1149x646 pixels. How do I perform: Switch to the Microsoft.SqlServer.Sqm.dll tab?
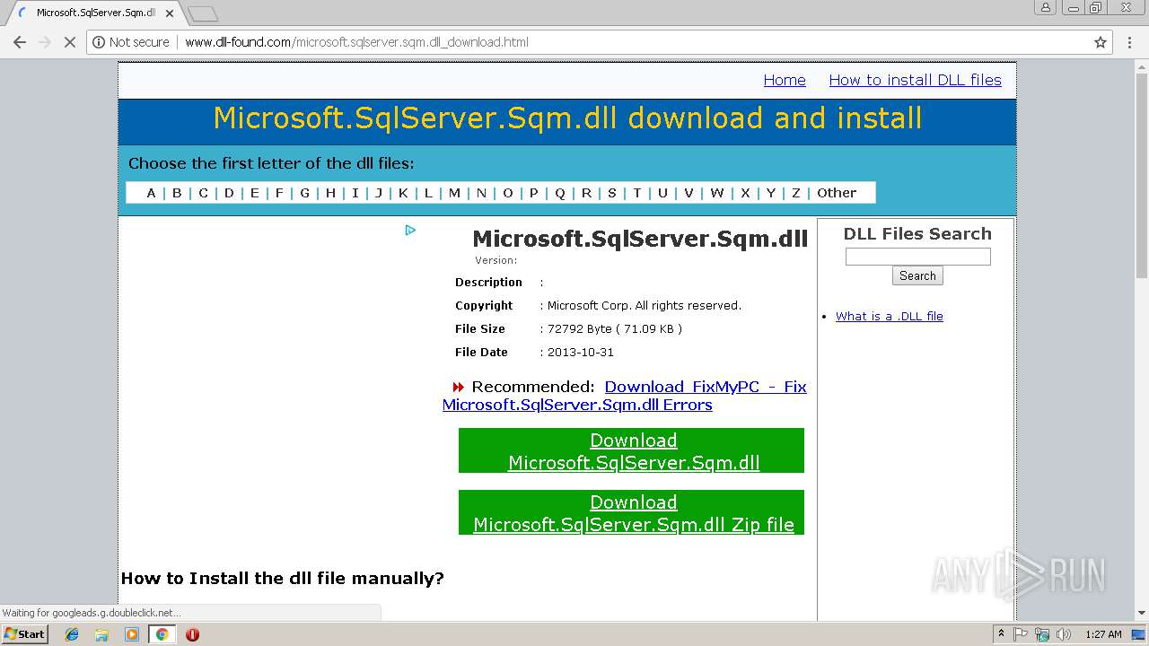(x=94, y=13)
